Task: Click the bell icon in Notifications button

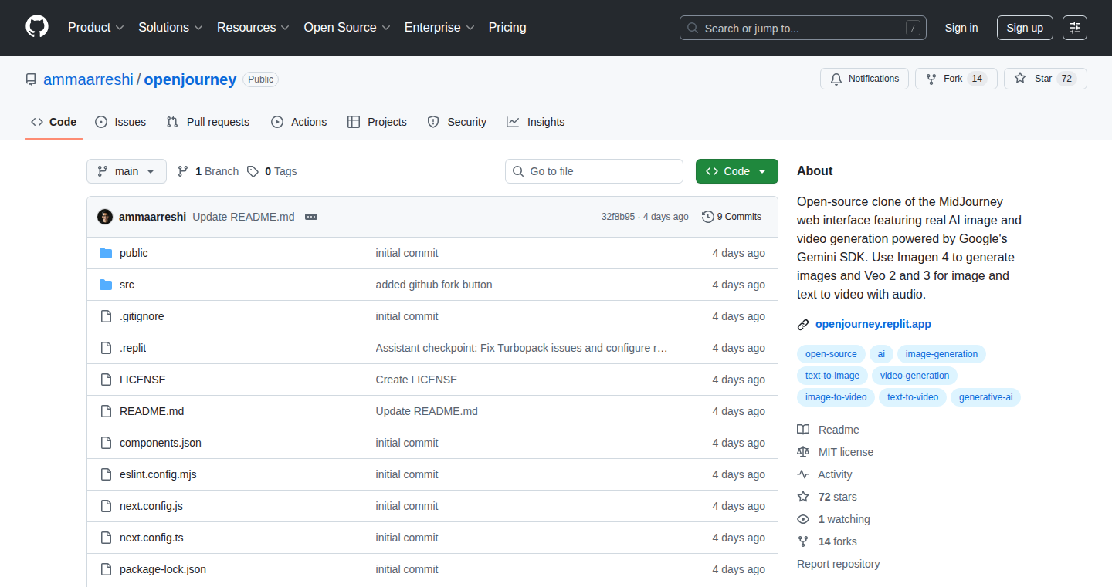Action: [836, 79]
